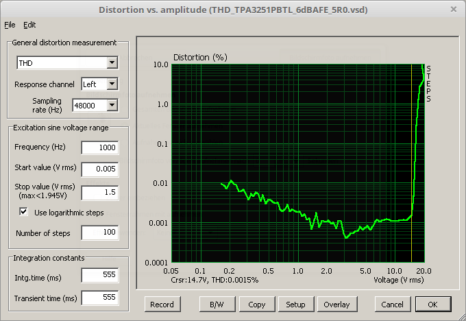Click the Frequency (Hz) input field
This screenshot has height=321, width=466.
pyautogui.click(x=100, y=147)
